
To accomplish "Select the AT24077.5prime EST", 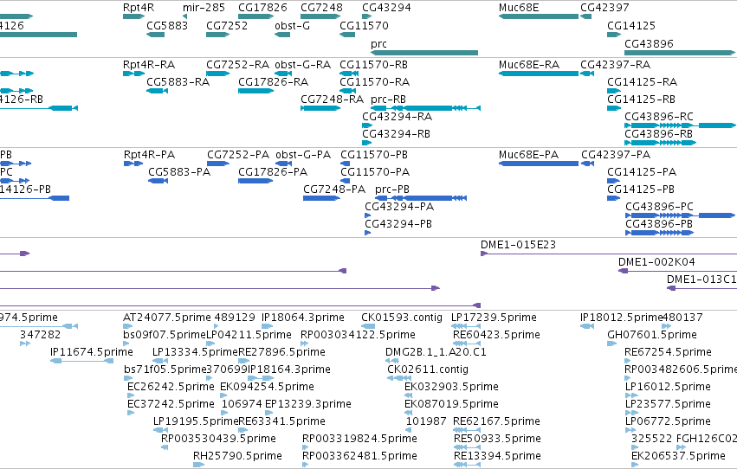I will point(128,326).
